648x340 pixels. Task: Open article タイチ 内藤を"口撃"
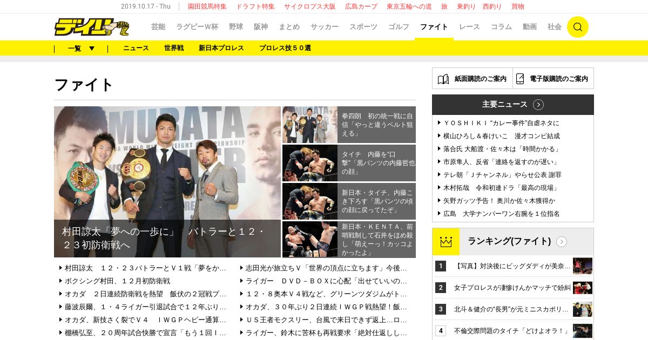[378, 163]
